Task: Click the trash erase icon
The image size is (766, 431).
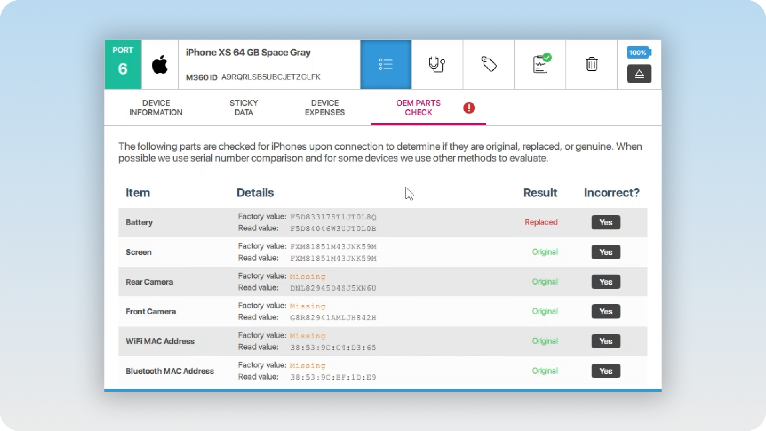Action: [591, 64]
